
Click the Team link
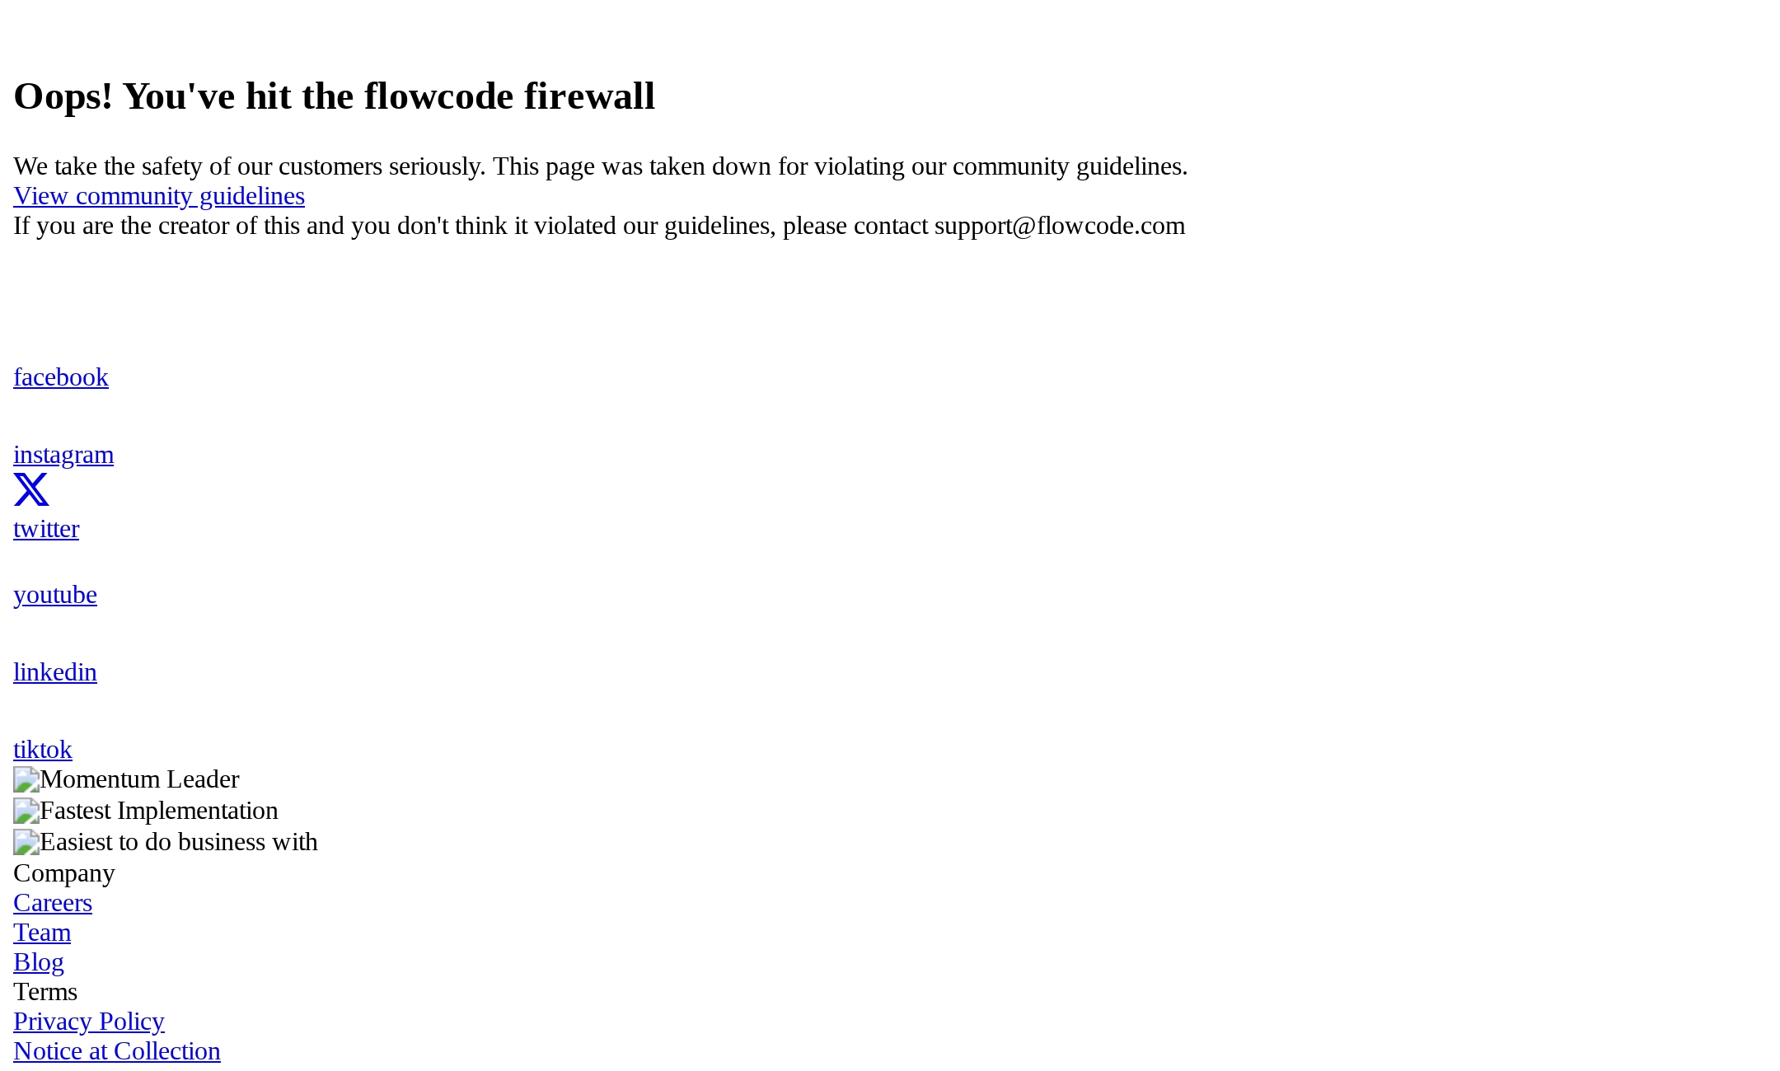pos(42,931)
